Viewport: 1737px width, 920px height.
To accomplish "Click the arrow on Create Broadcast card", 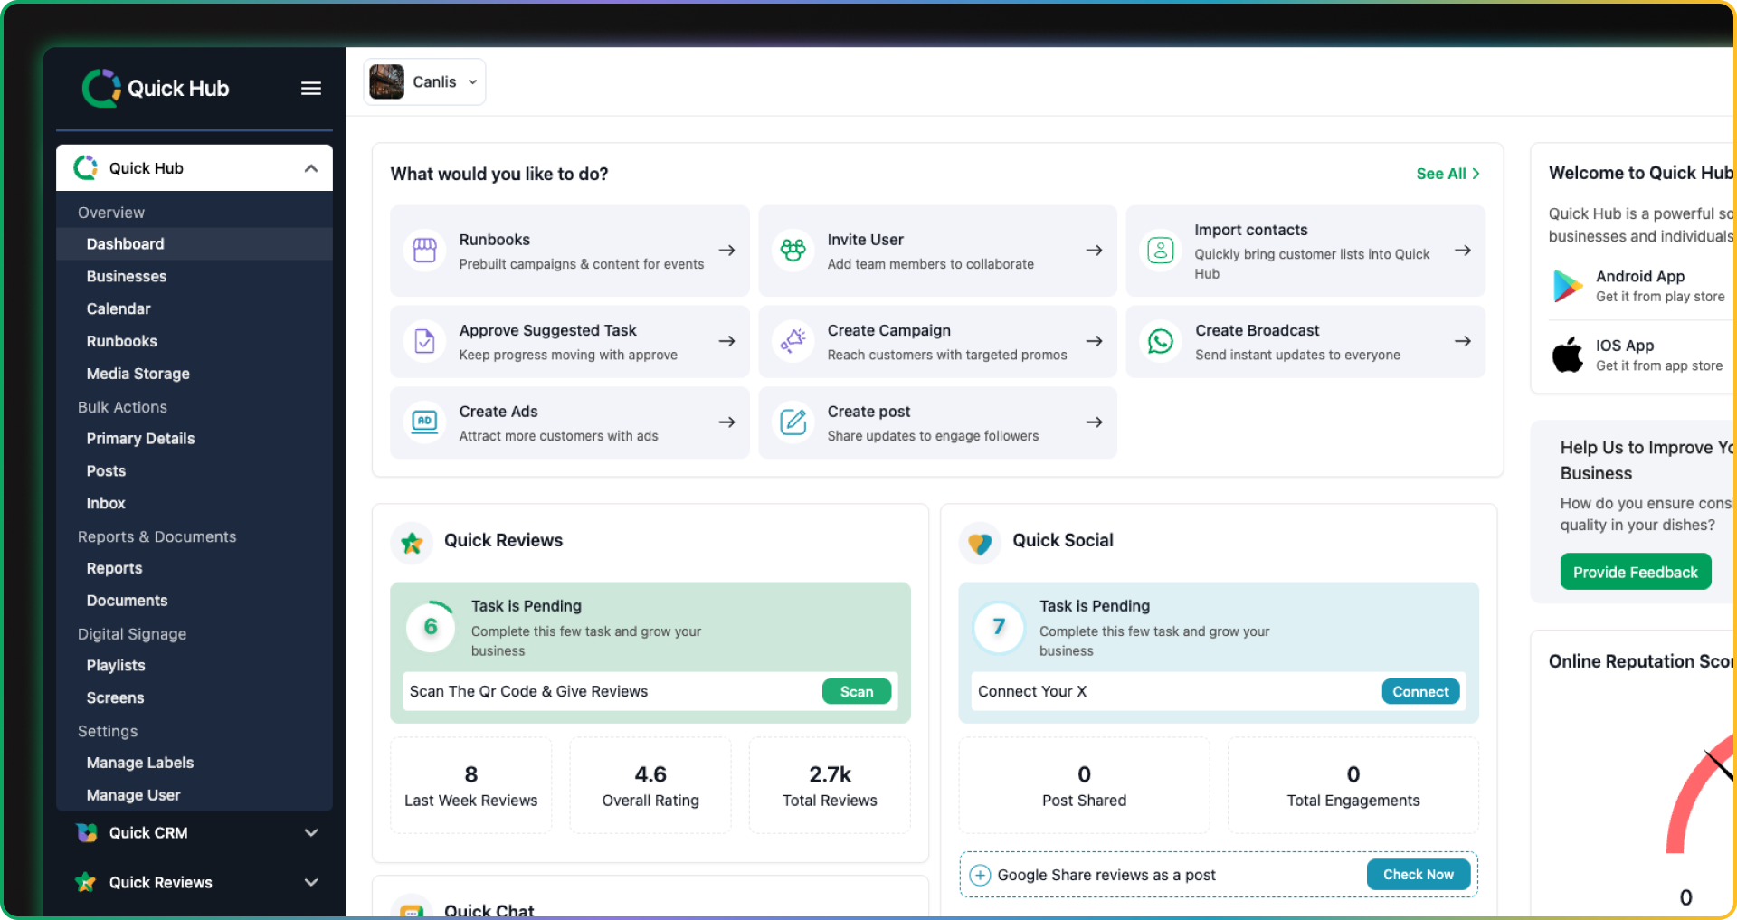I will pos(1462,341).
